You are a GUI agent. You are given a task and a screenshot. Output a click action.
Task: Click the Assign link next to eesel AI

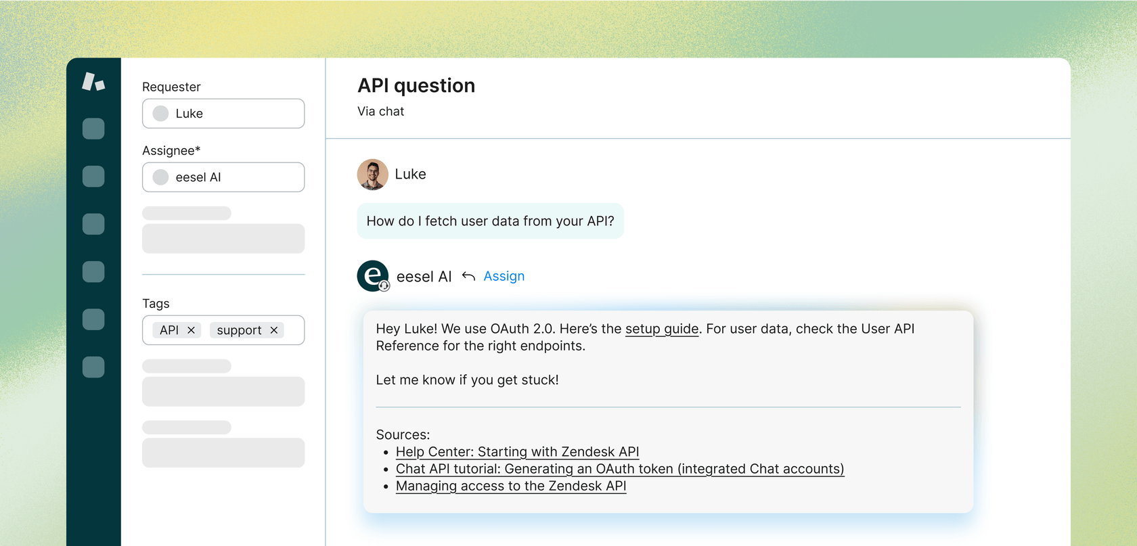504,276
